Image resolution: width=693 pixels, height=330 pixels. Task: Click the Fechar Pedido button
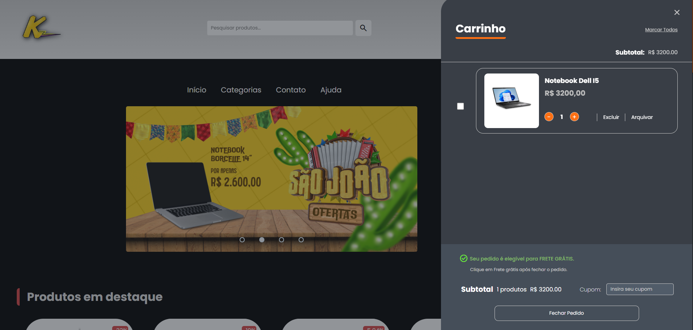pyautogui.click(x=566, y=313)
